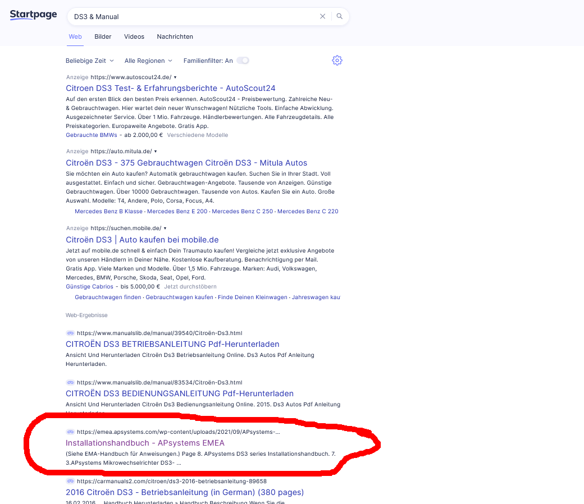Click the Jetzt durchstöbern text
584x504 pixels.
pyautogui.click(x=190, y=287)
